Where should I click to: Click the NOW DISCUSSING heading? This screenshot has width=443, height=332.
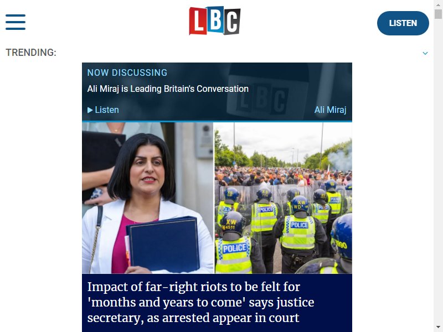[127, 72]
